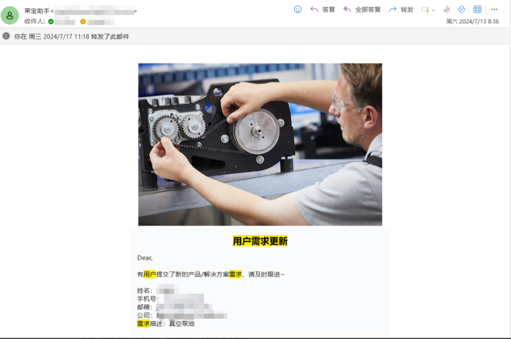Select the 转发 text label
511x339 pixels.
[406, 9]
